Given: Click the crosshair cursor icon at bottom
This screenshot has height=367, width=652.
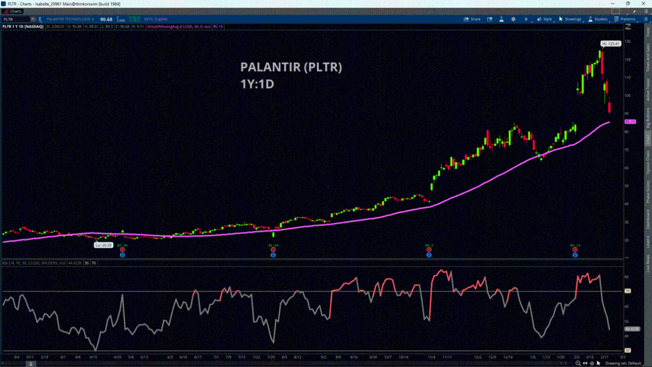Looking at the screenshot, I should tap(591, 363).
